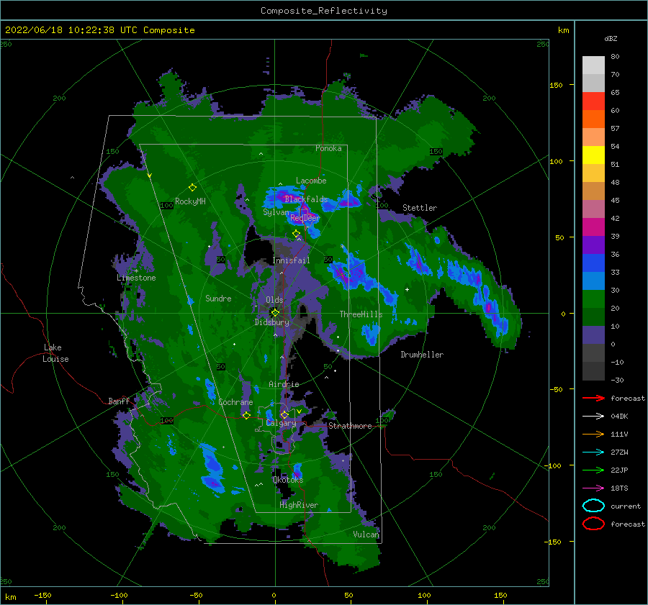Select the white 04DK arrow legend icon
The height and width of the screenshot is (605, 648).
pos(593,417)
